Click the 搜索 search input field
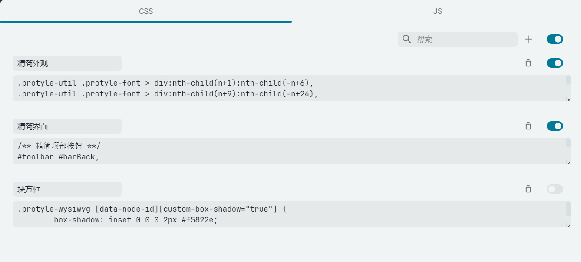The image size is (581, 262). click(465, 39)
